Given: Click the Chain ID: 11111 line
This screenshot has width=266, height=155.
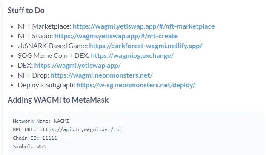Looking at the screenshot, I should click(35, 138).
